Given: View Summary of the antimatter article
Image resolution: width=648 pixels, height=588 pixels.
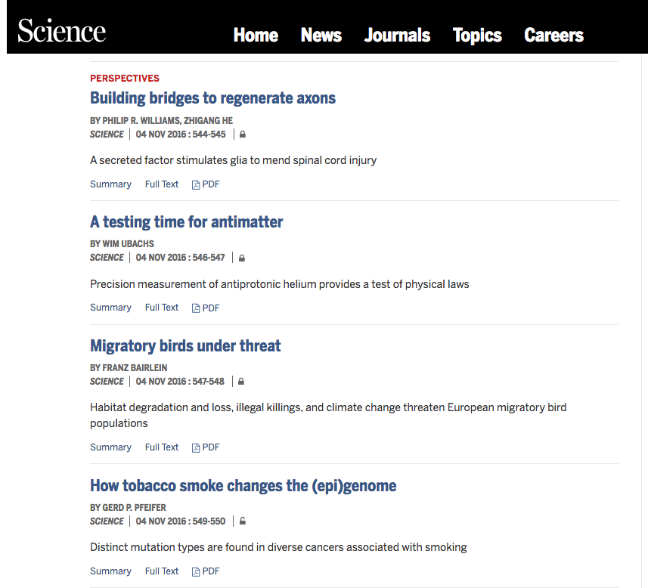Looking at the screenshot, I should pyautogui.click(x=110, y=308).
